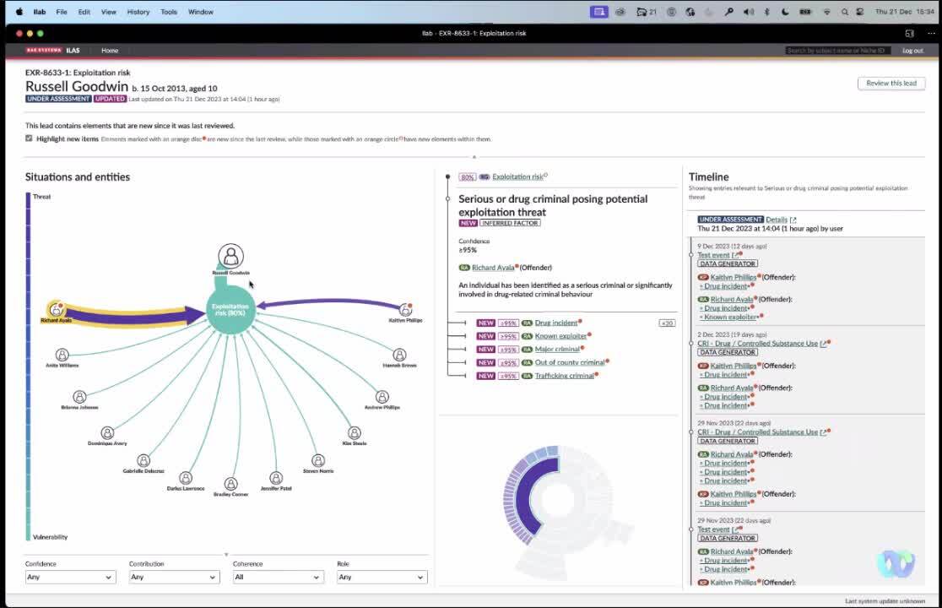
Task: Click the screen sharing icon in the menu bar
Action: coord(601,11)
